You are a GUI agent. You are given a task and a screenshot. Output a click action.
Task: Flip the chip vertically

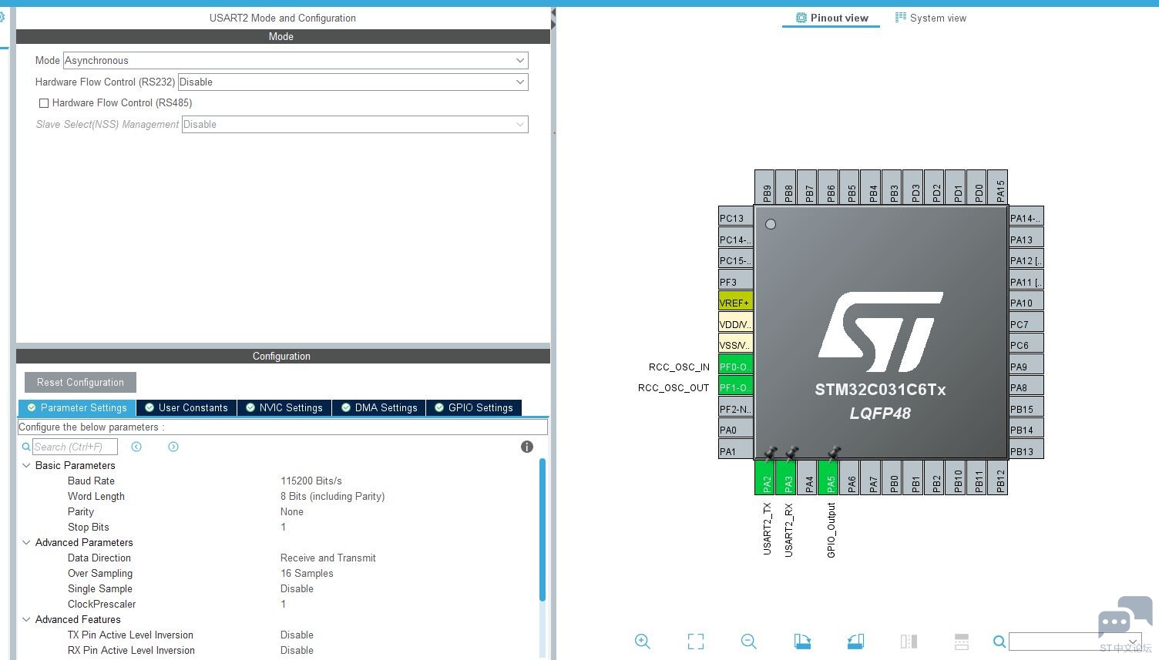coord(961,641)
